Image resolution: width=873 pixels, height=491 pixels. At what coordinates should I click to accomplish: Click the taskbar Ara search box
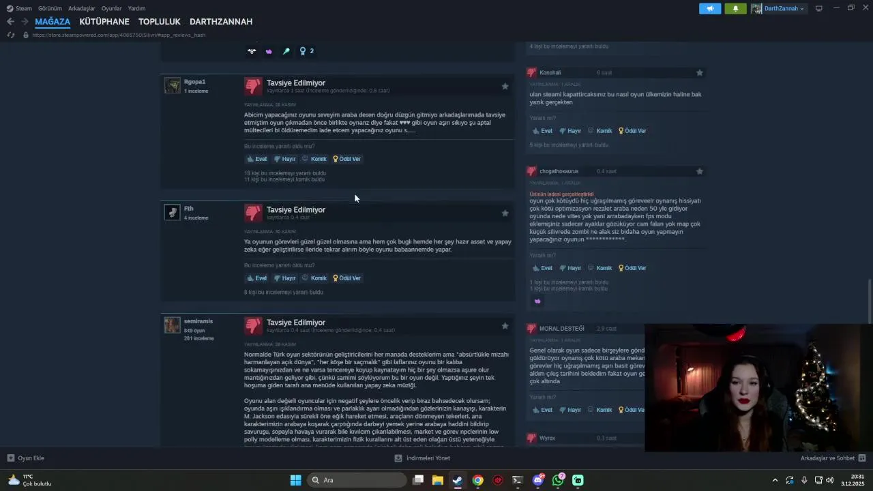tap(357, 480)
